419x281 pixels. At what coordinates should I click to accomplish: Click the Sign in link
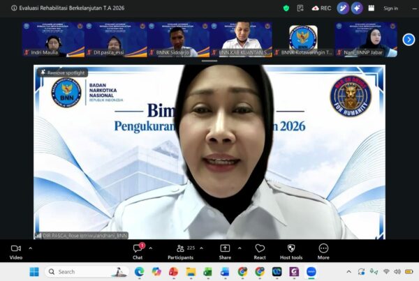pyautogui.click(x=390, y=8)
